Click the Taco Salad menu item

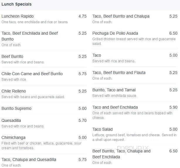(103, 129)
